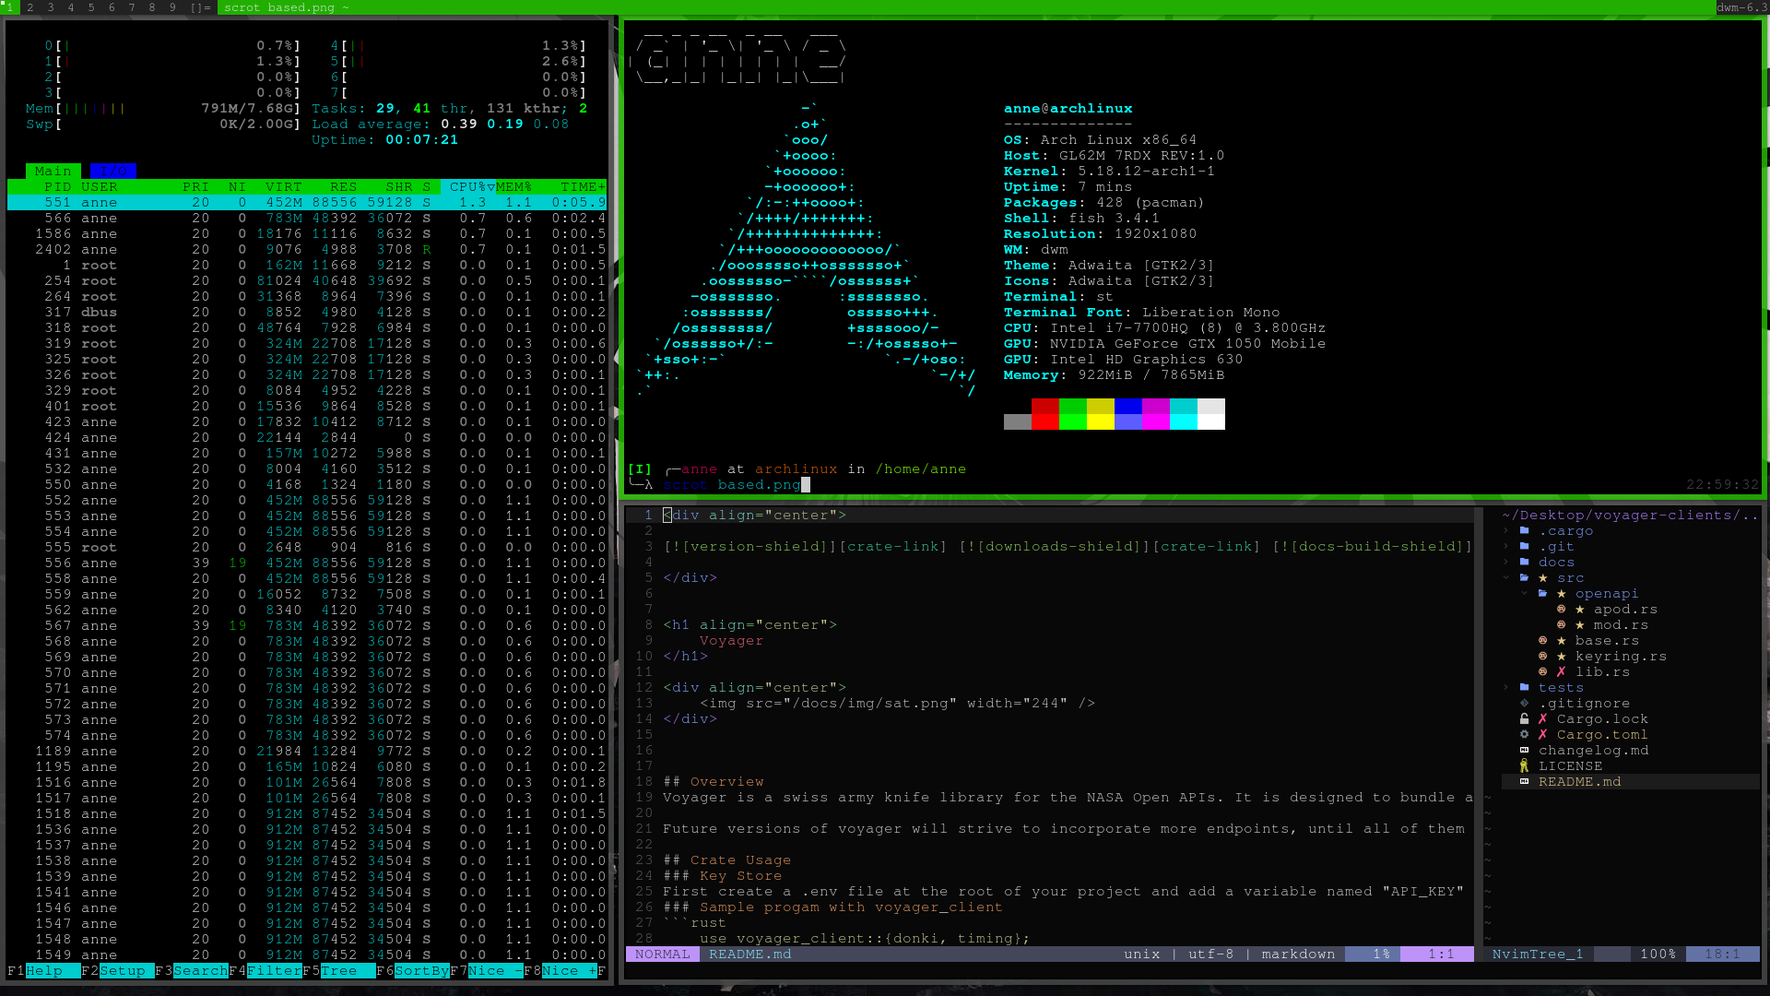This screenshot has height=996, width=1770.
Task: Sort by the CPU% column header
Action: 468,187
